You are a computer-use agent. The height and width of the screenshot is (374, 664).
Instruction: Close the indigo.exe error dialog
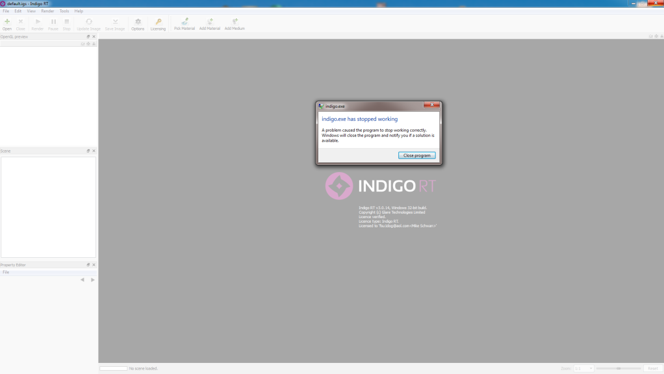pos(431,105)
